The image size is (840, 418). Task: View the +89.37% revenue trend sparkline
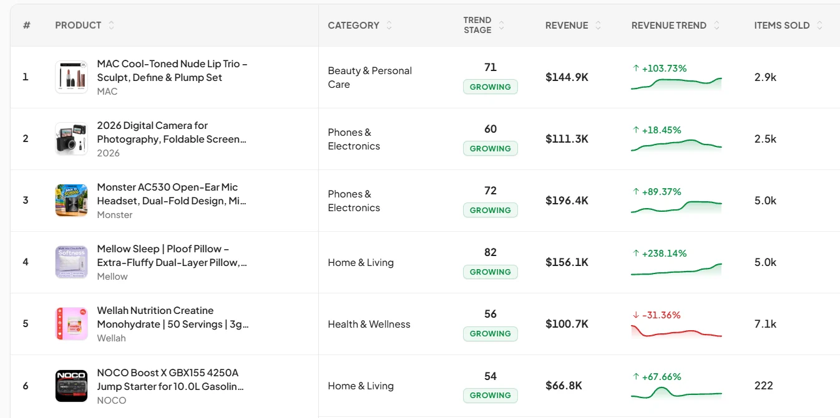tap(676, 207)
